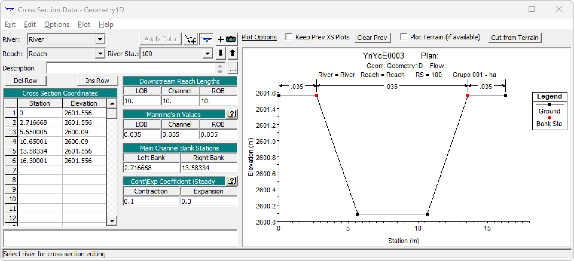Viewport: 574px width, 261px height.
Task: Click the Channel Manning's n value field
Action: [x=180, y=134]
